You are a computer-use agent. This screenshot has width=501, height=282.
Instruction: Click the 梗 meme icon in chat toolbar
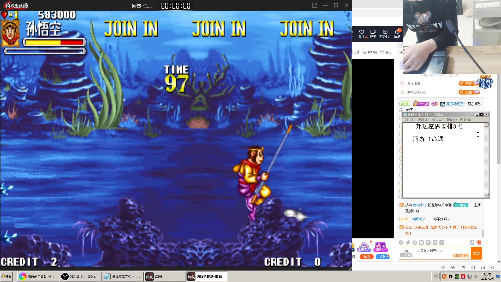435,243
